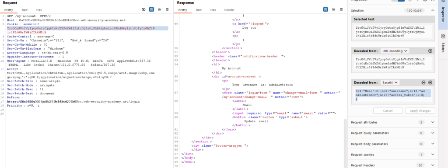Click the Response panel vertical scrollbar
The image size is (448, 168).
point(345,144)
